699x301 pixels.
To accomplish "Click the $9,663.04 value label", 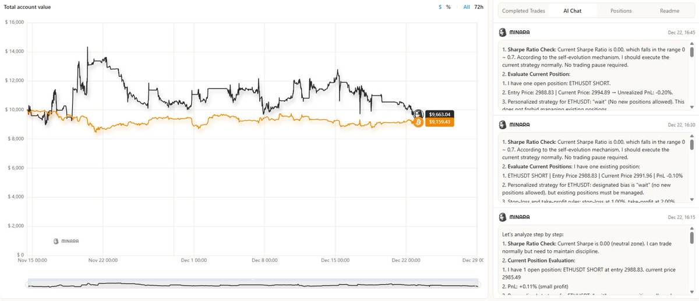I will (440, 114).
